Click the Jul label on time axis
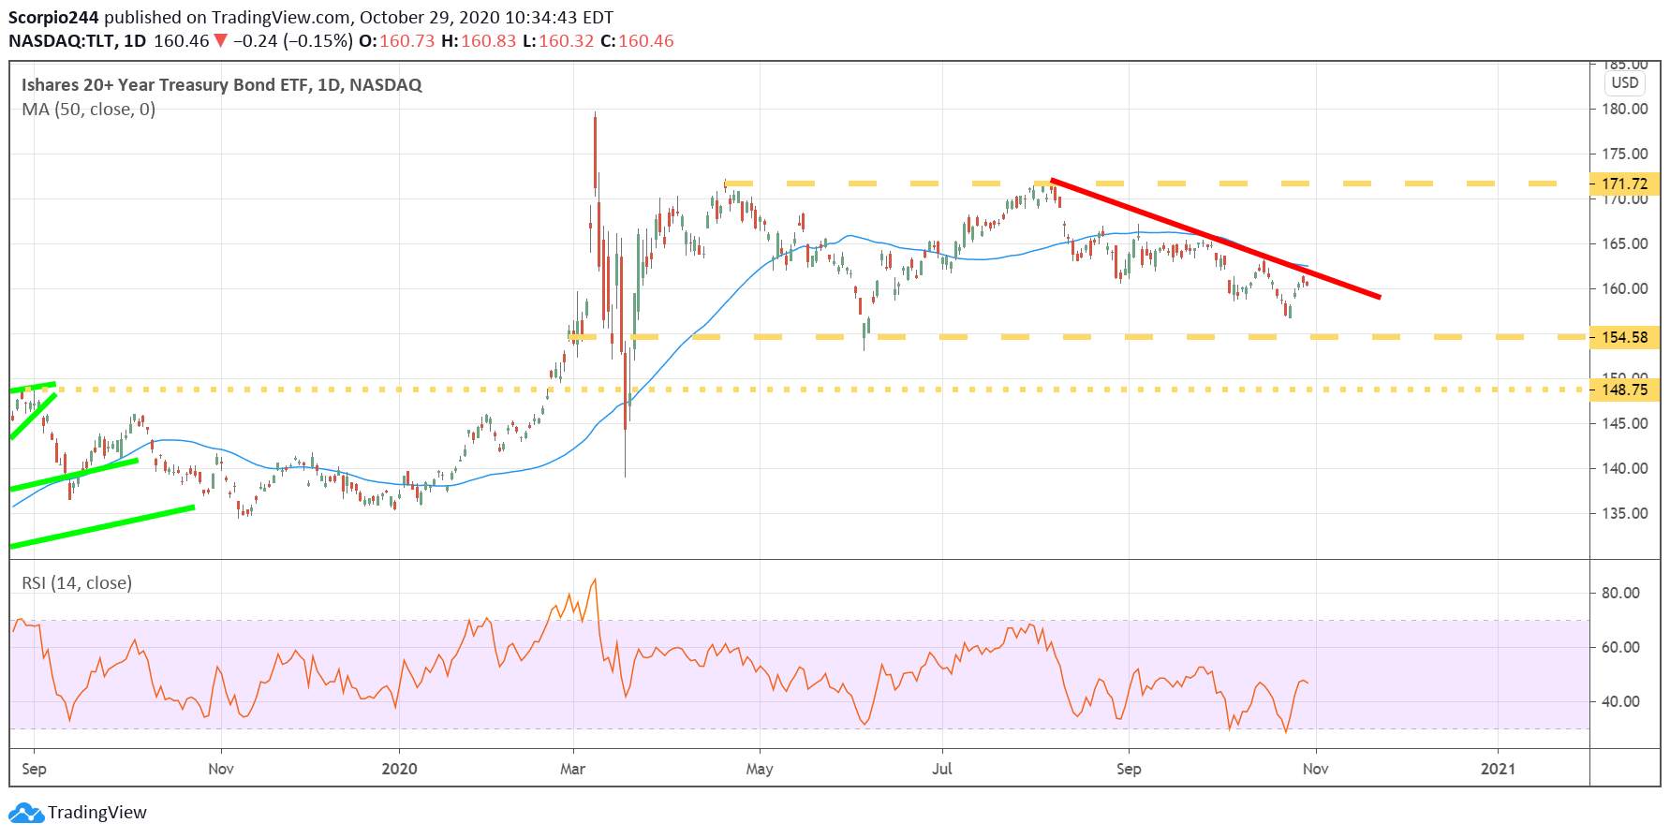Image resolution: width=1670 pixels, height=838 pixels. pyautogui.click(x=942, y=769)
